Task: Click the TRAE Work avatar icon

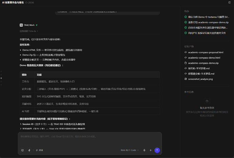Action: pos(21,25)
